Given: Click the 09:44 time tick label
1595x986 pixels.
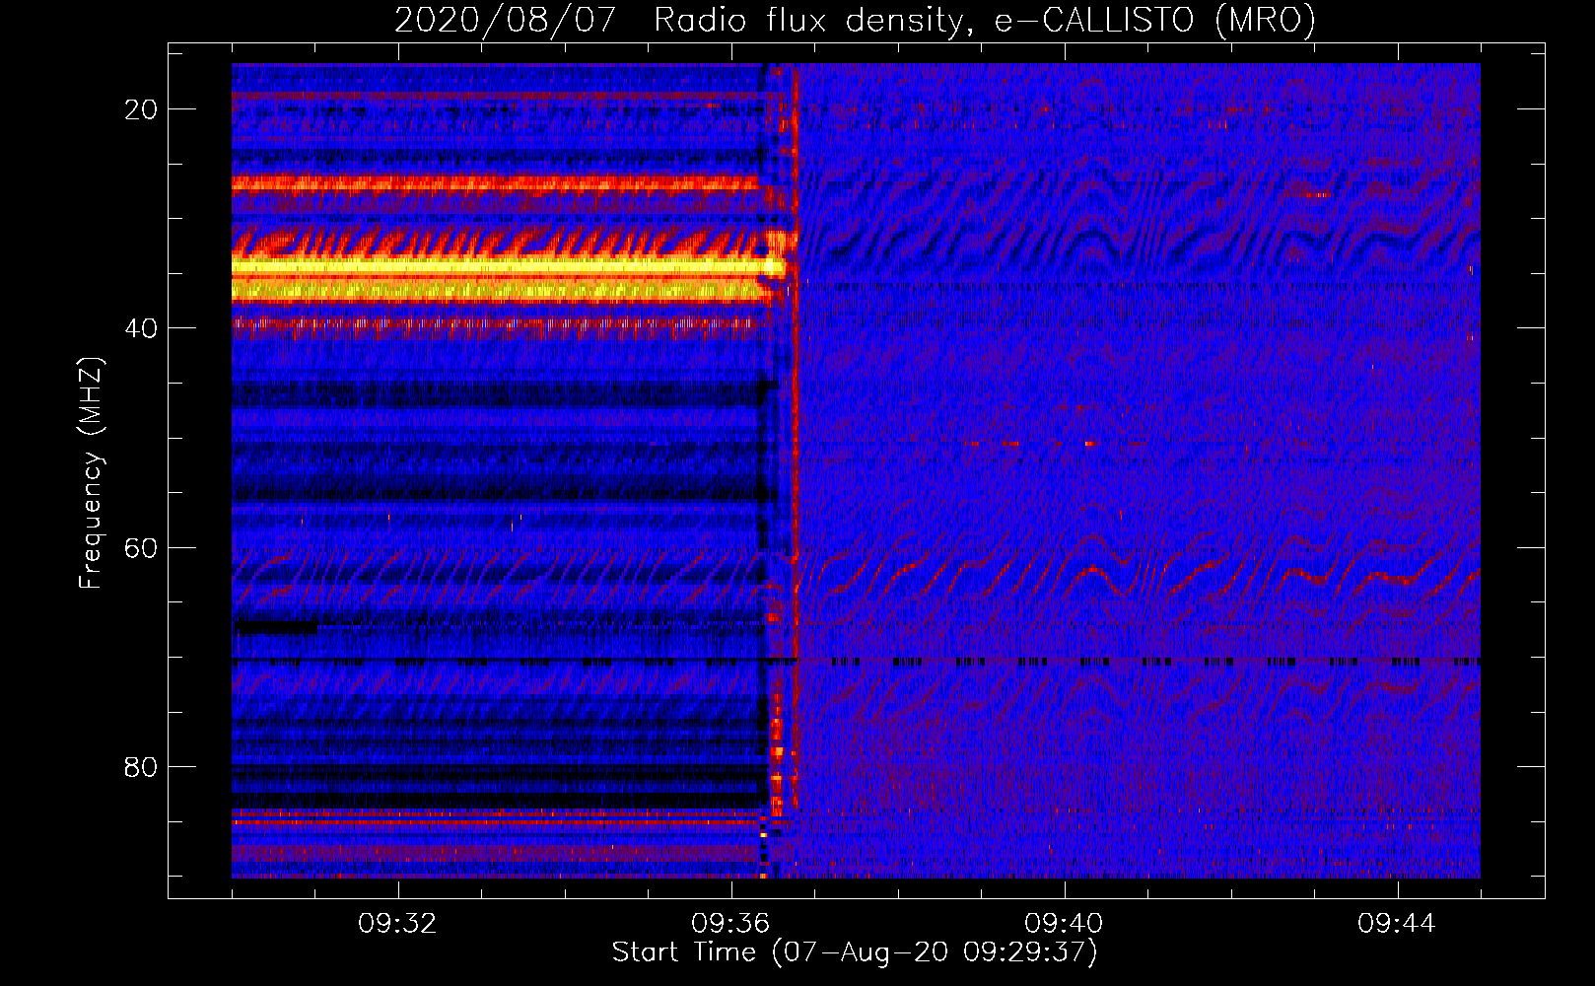Looking at the screenshot, I should point(1398,924).
